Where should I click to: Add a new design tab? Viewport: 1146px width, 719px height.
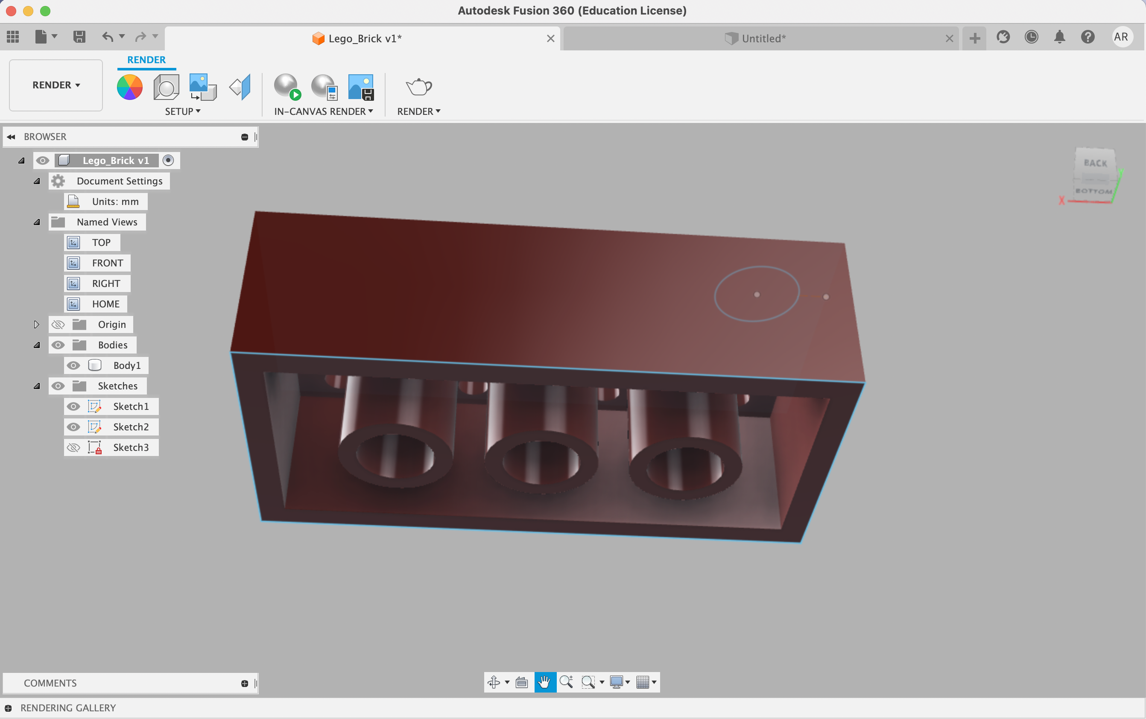click(x=974, y=38)
